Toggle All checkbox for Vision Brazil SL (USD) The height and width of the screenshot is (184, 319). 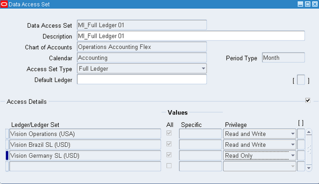tap(169, 144)
